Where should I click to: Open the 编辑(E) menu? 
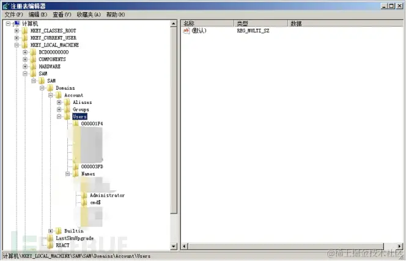click(x=38, y=15)
